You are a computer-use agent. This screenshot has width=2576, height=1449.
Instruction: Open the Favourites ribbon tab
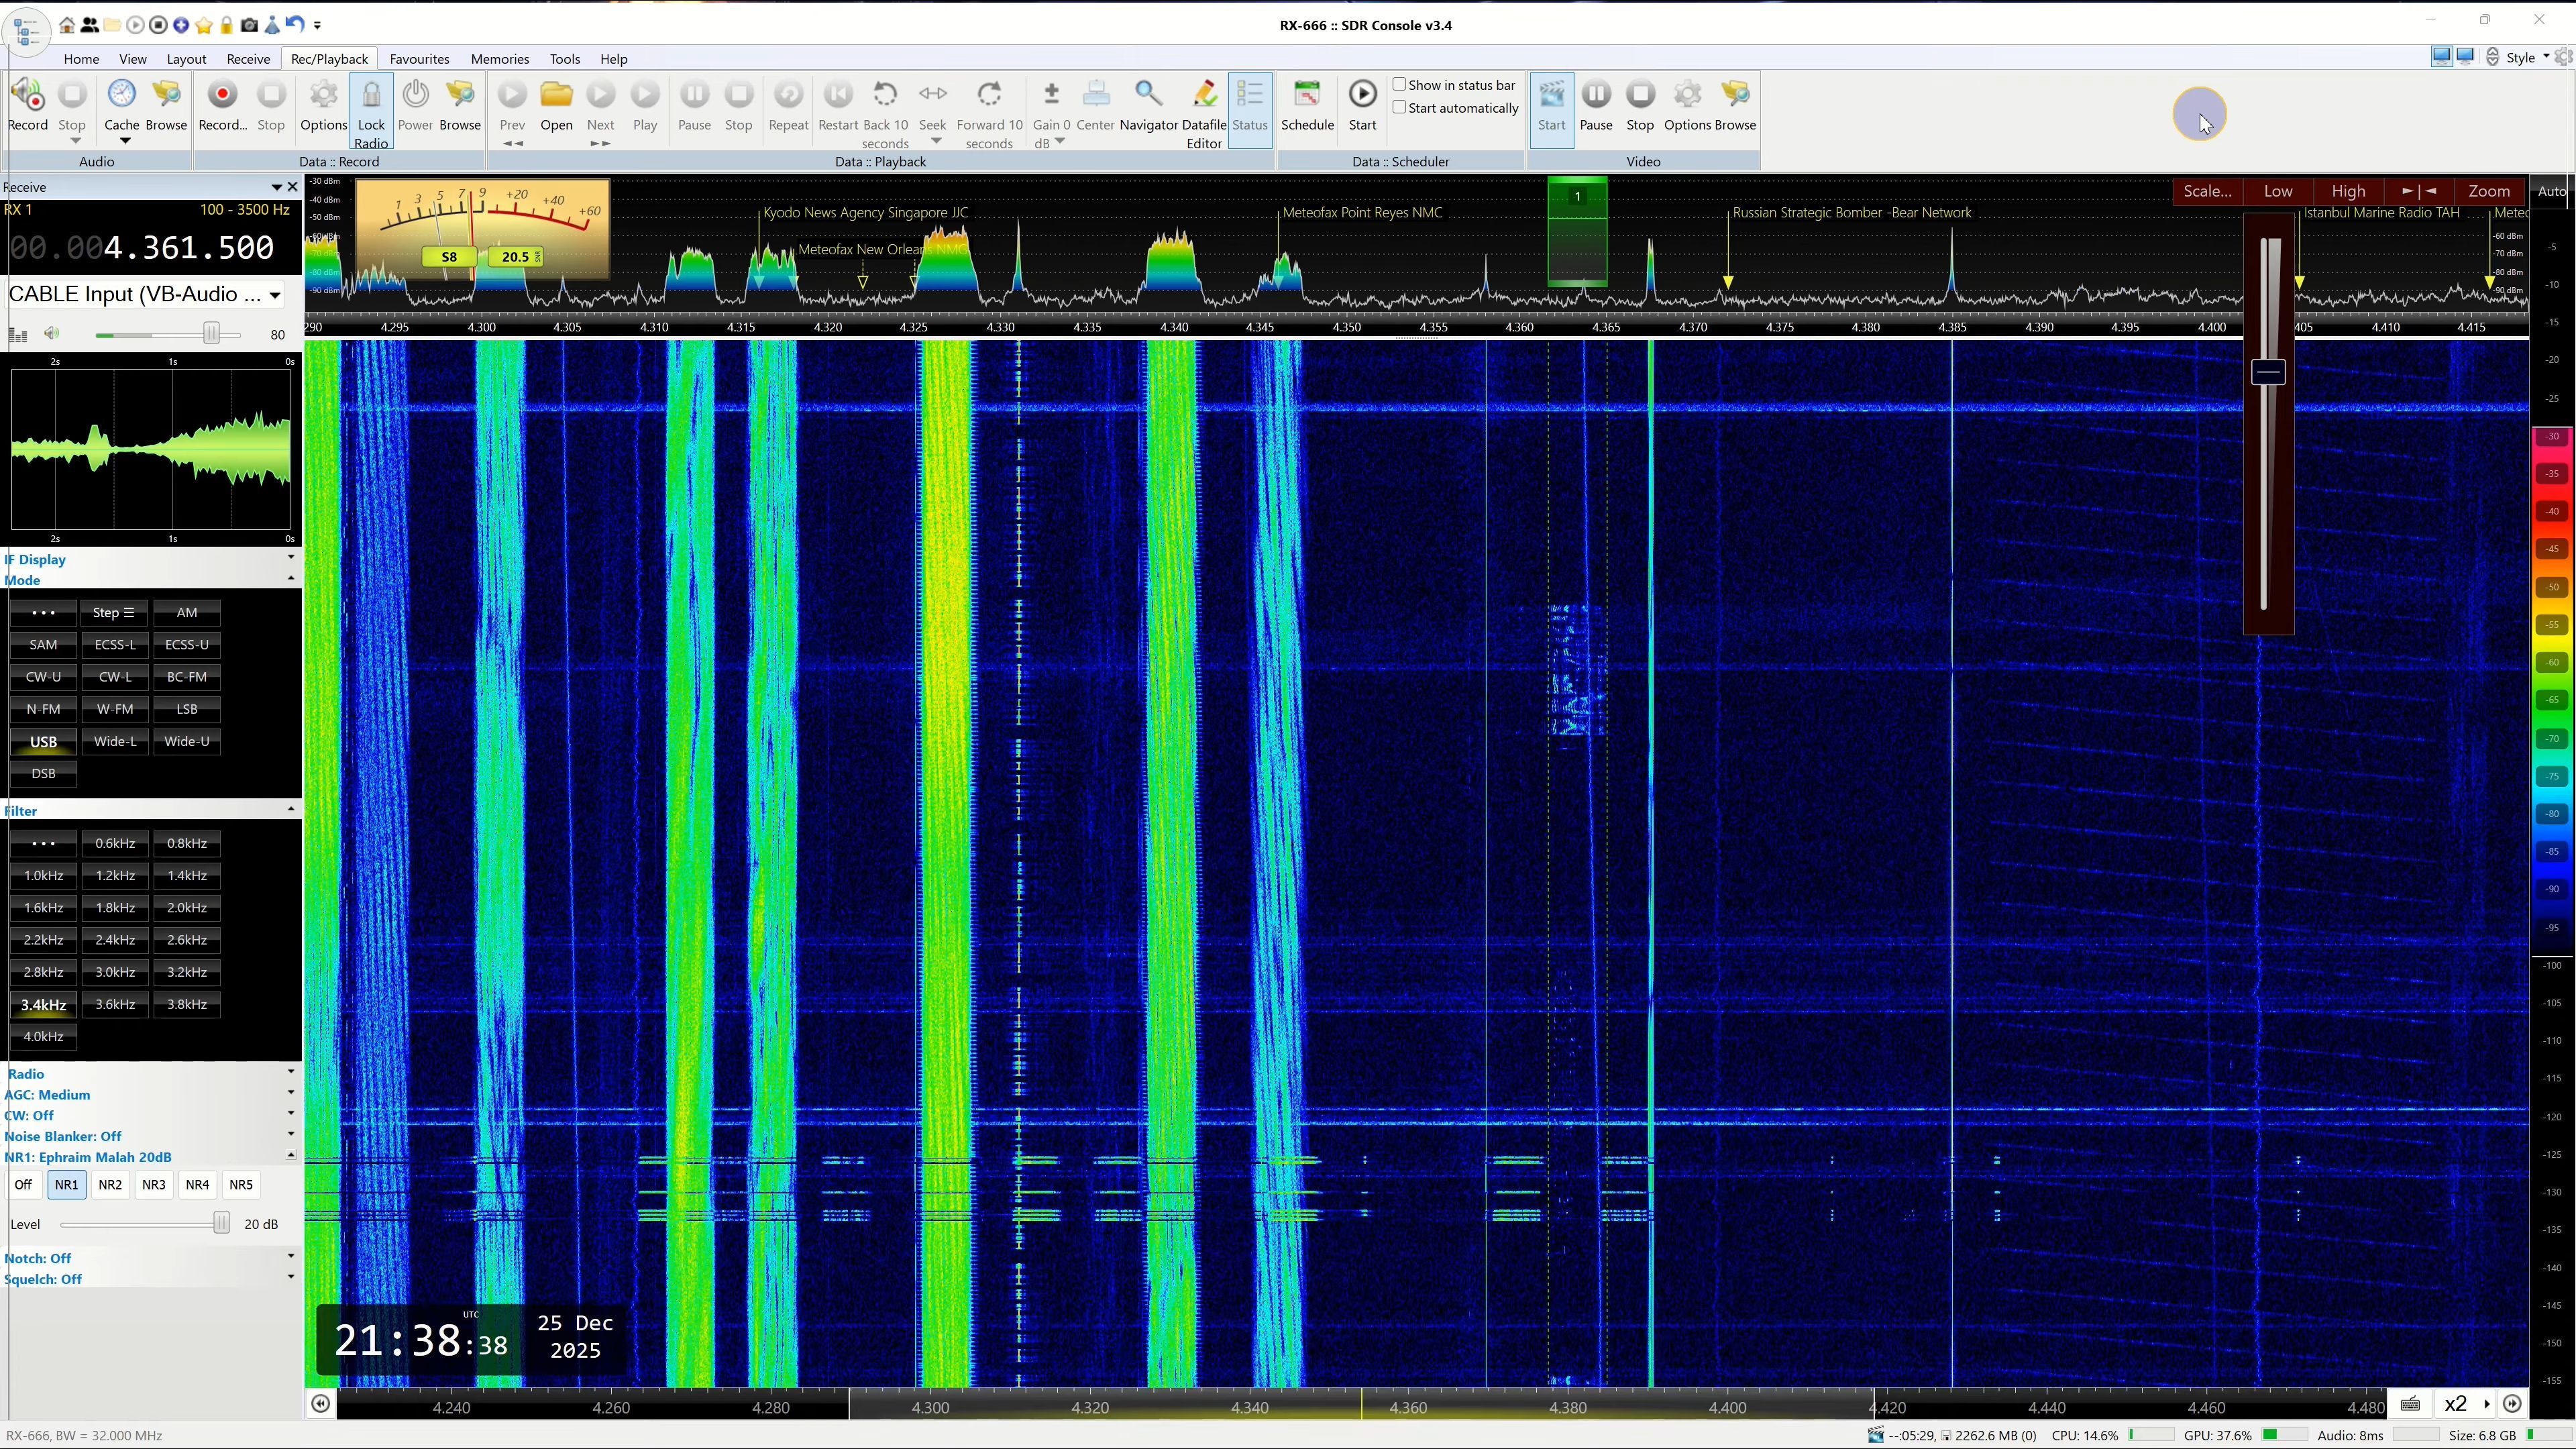(x=419, y=59)
